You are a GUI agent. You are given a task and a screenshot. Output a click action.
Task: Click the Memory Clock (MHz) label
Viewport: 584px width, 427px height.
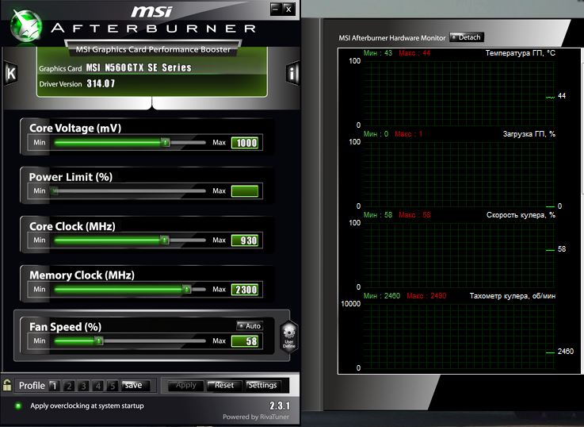tap(82, 275)
